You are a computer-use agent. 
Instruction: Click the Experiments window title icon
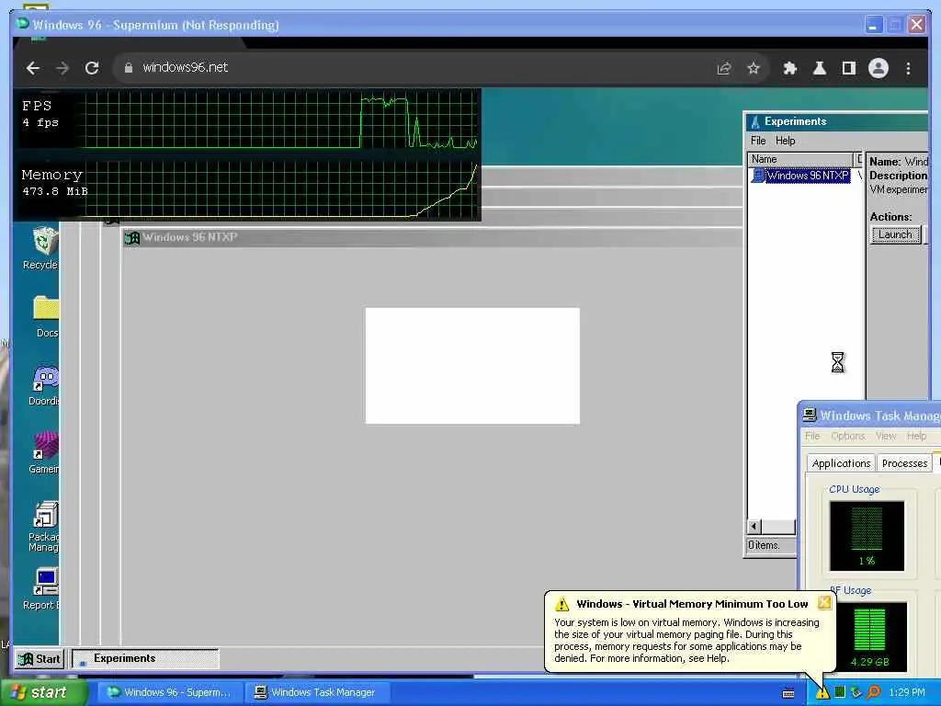755,122
